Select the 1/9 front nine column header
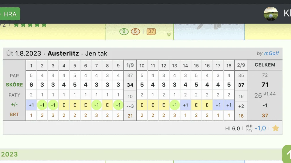291x163 pixels. (130, 65)
